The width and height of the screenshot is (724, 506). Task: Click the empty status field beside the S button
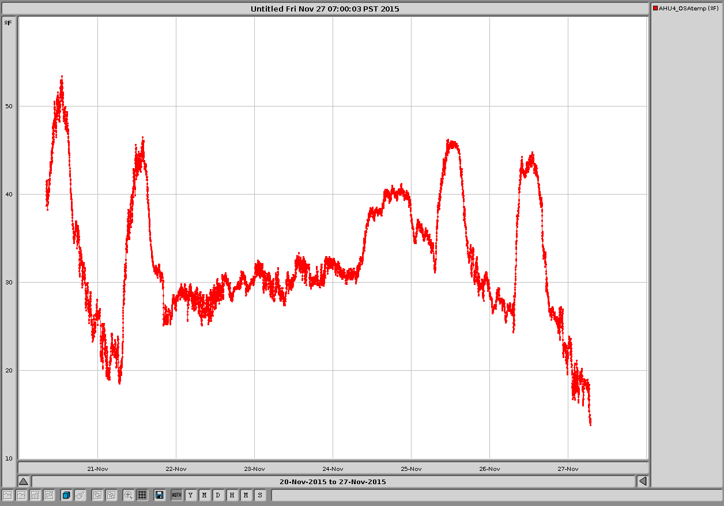(496, 495)
